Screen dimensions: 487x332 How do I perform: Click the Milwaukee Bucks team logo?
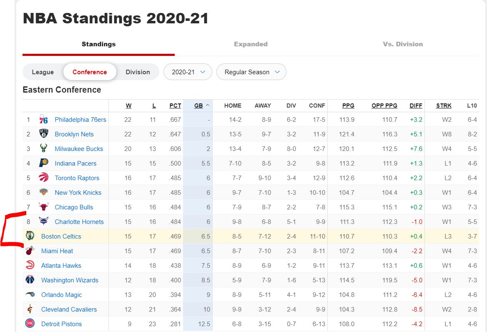(43, 148)
